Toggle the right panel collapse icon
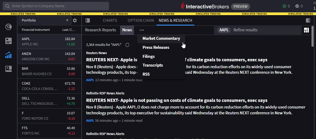316x139 pixels. (308, 20)
